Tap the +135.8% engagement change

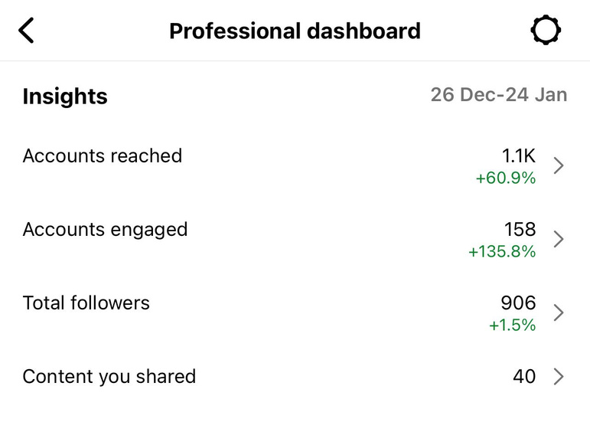point(502,251)
